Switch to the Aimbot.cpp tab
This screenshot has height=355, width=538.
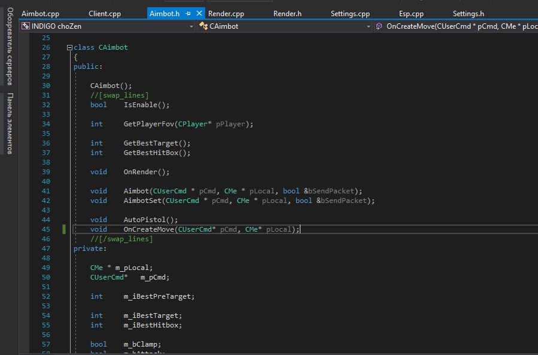[x=40, y=13]
